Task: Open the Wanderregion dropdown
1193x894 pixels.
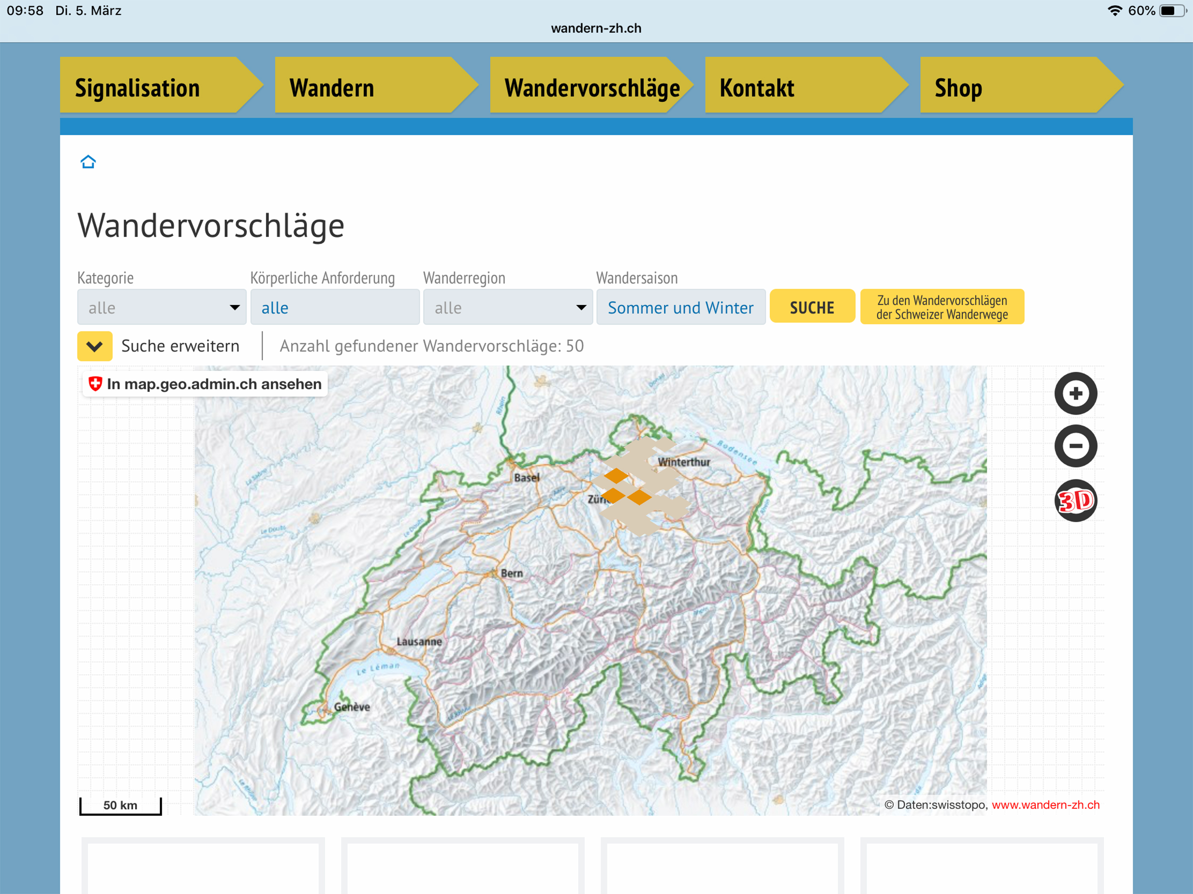Action: pyautogui.click(x=507, y=307)
